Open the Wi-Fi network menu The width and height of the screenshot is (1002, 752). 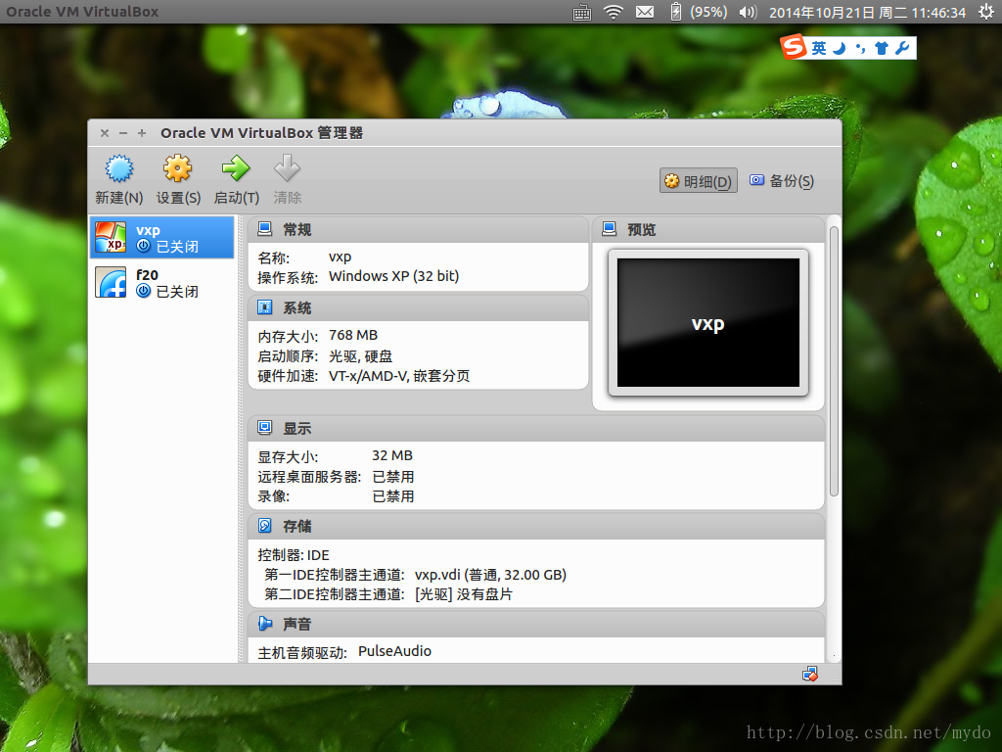tap(614, 12)
